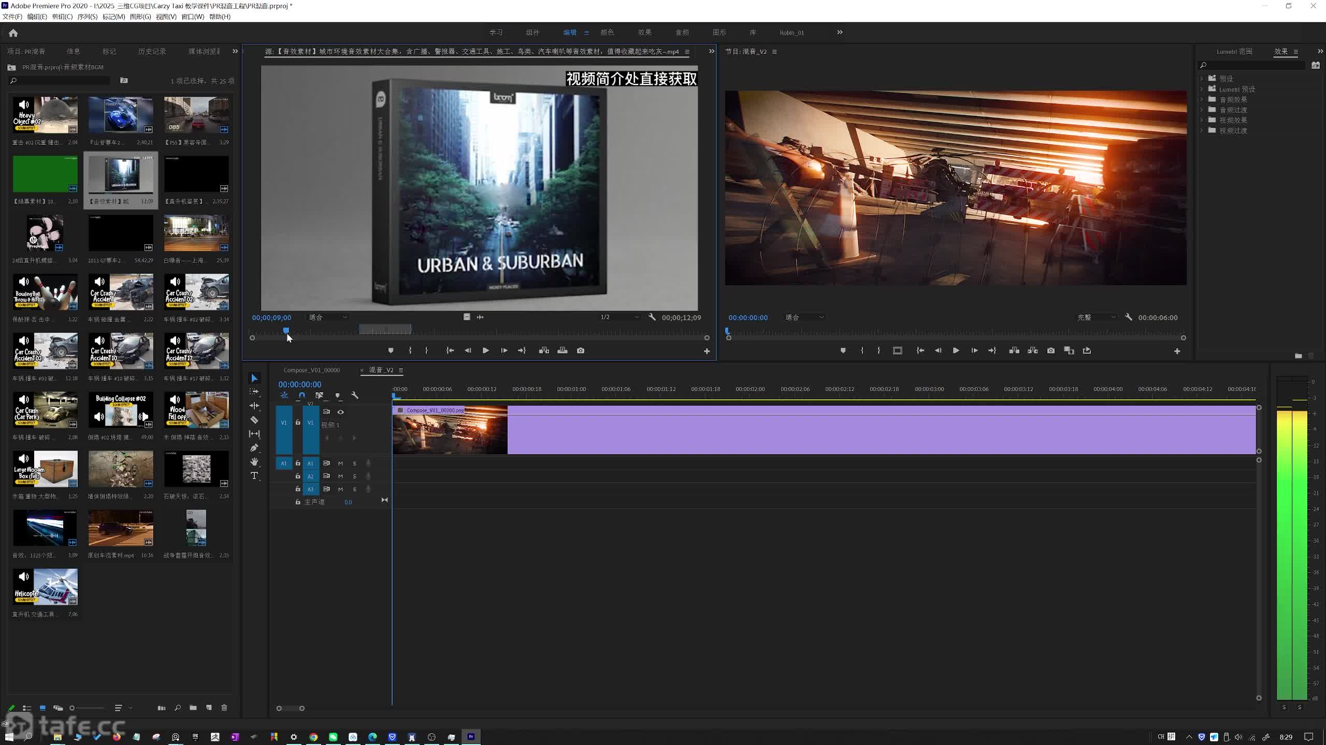This screenshot has width=1326, height=745.
Task: Mute audio track A1
Action: [x=340, y=463]
